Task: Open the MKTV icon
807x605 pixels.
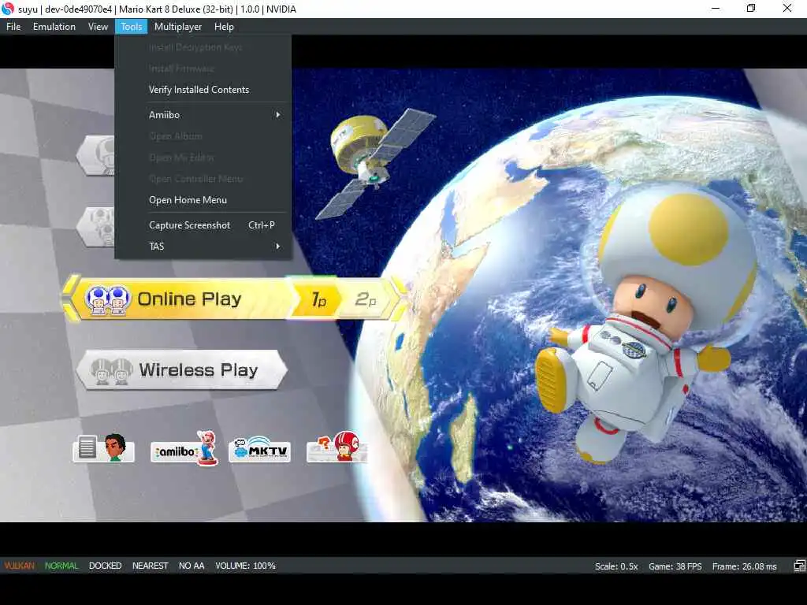Action: pos(259,448)
